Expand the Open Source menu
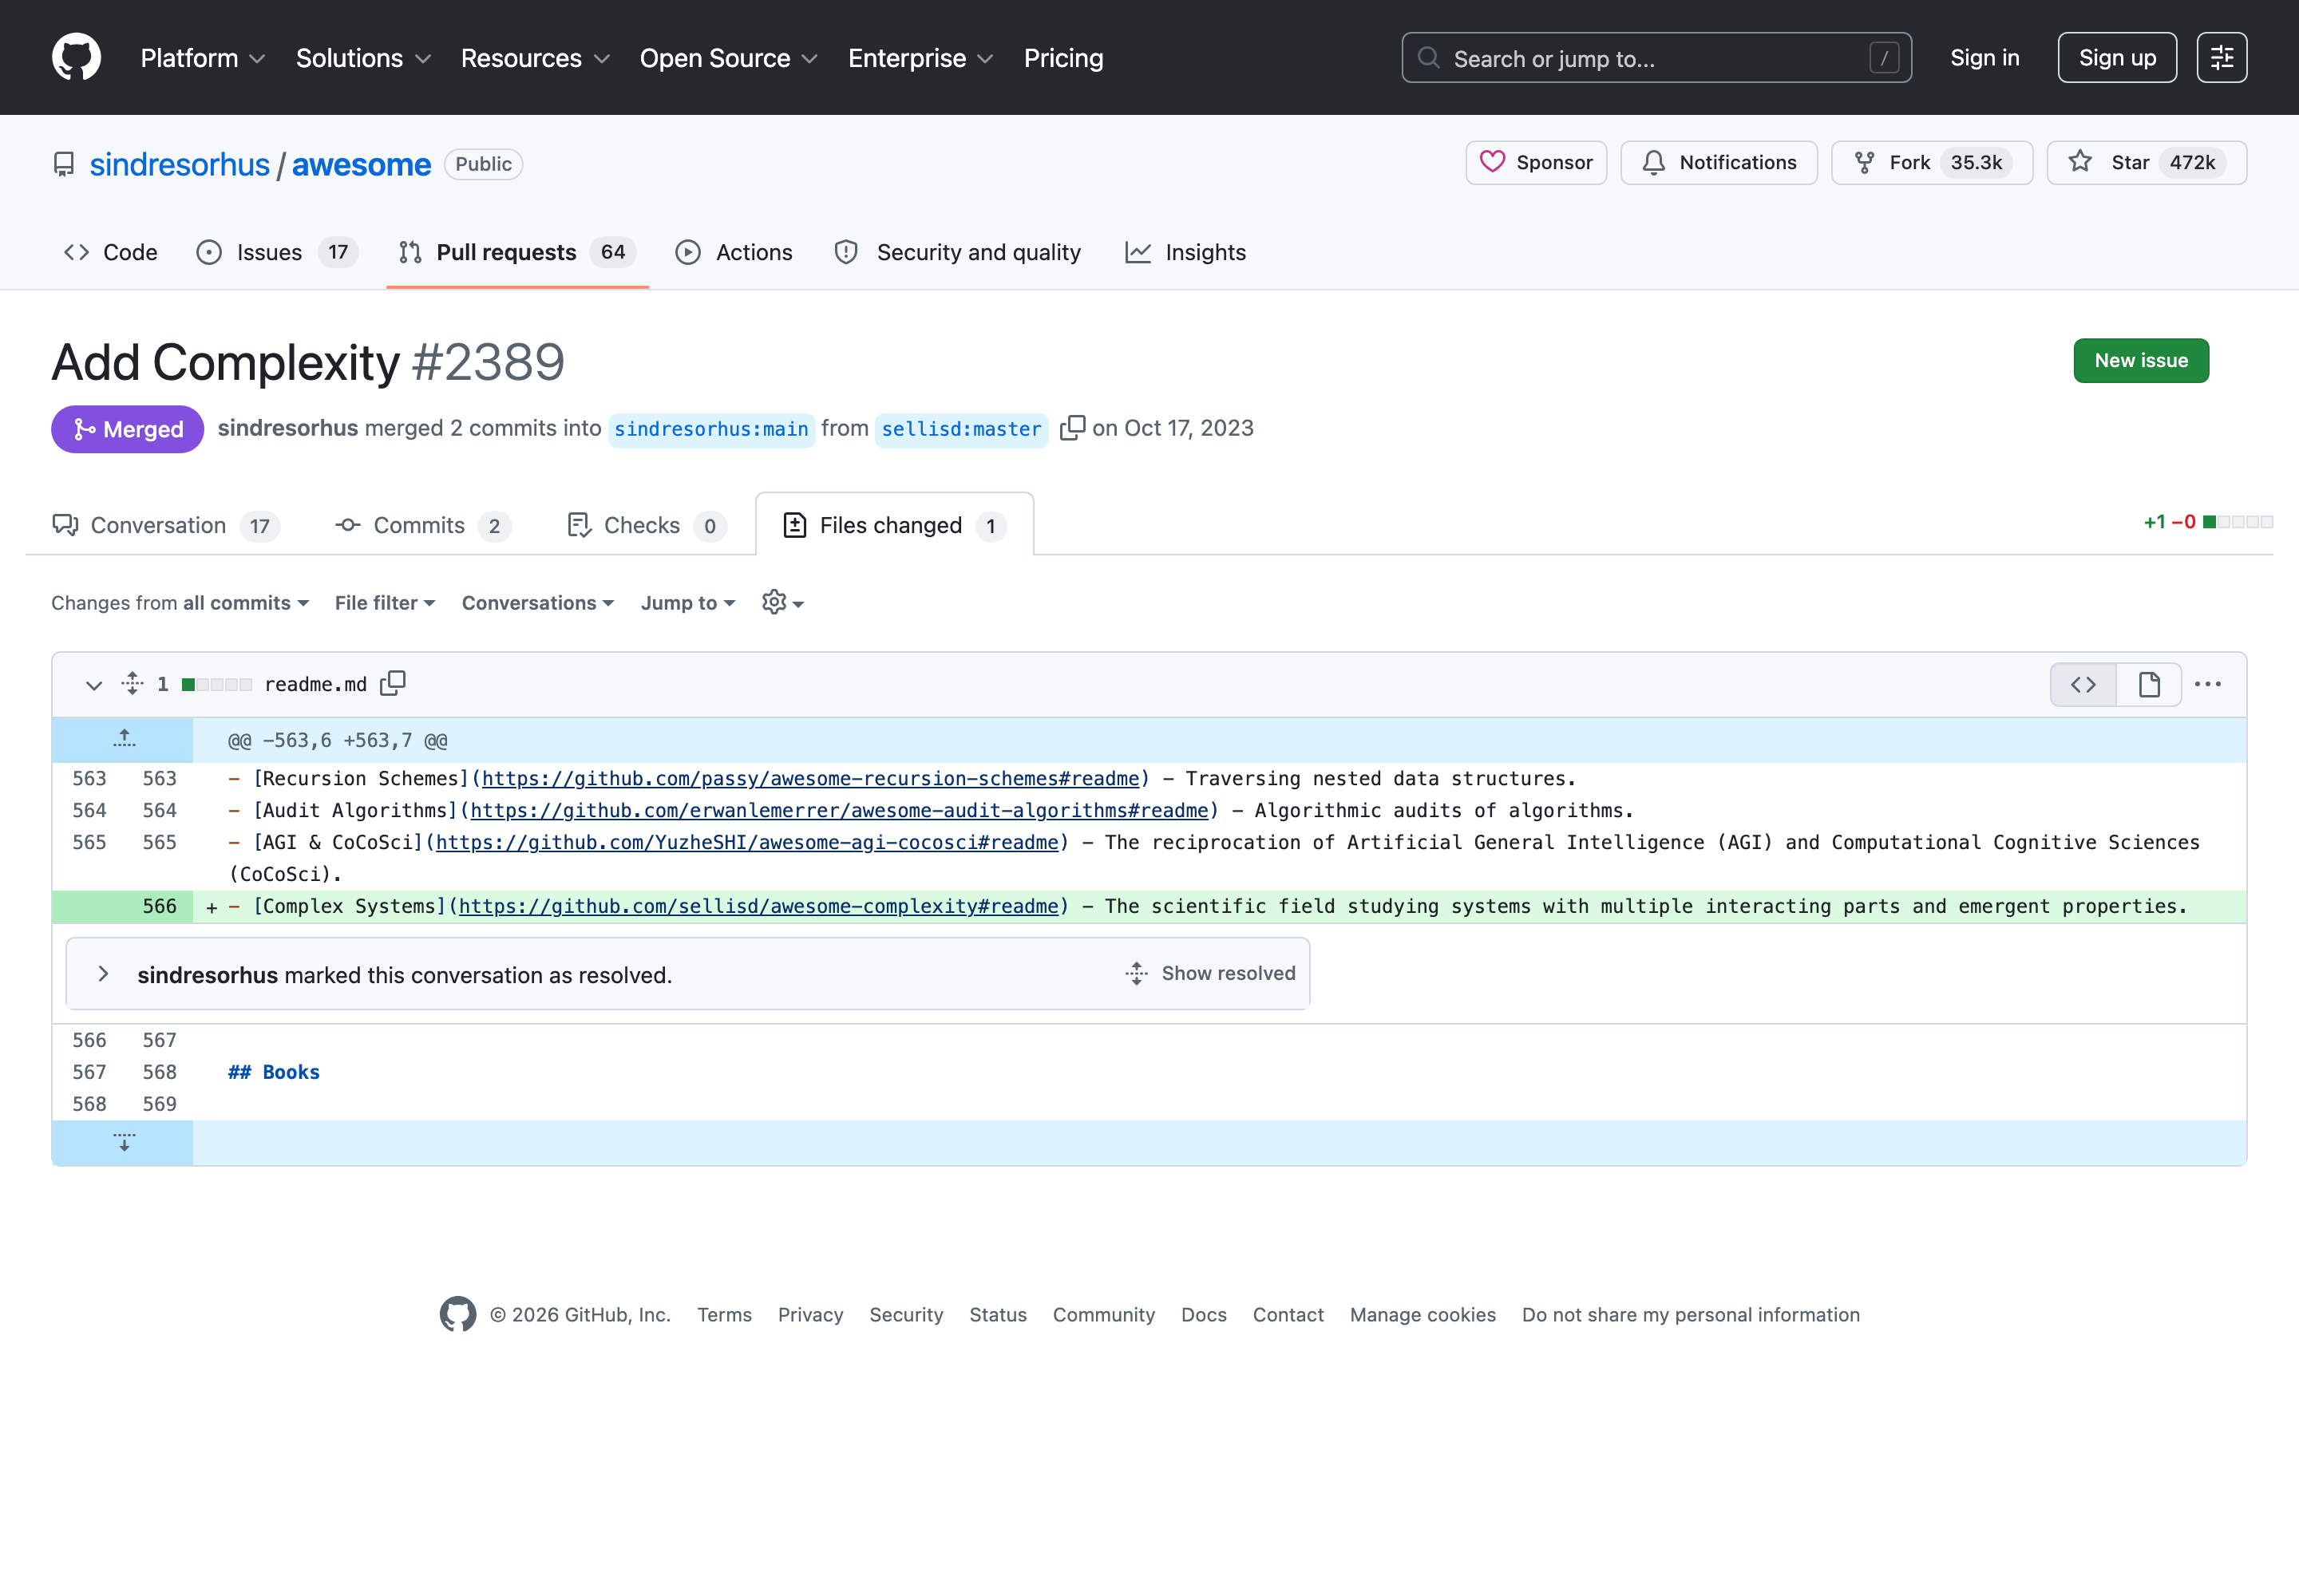Screen dimensions: 2299x1596 (x=728, y=58)
